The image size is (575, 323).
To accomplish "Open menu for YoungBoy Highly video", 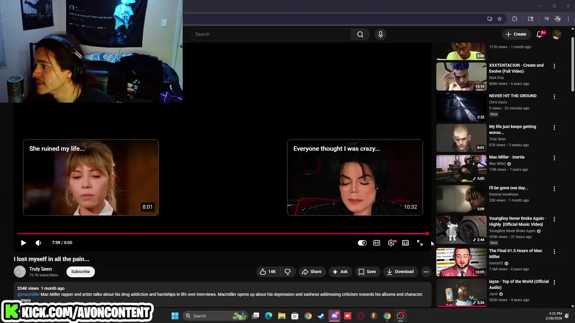I will (554, 219).
